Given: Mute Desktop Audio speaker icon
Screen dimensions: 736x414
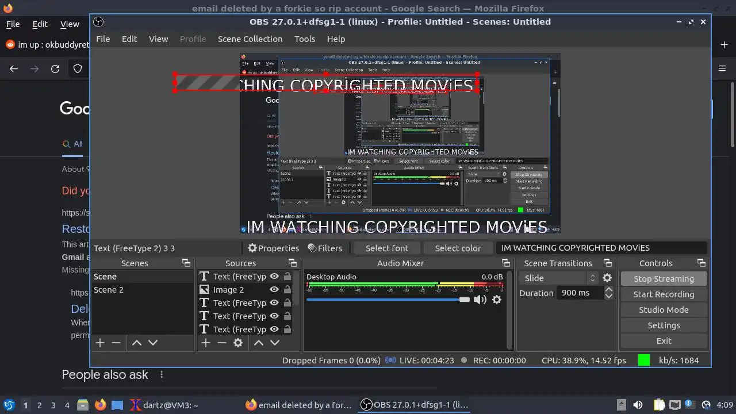Looking at the screenshot, I should 480,300.
